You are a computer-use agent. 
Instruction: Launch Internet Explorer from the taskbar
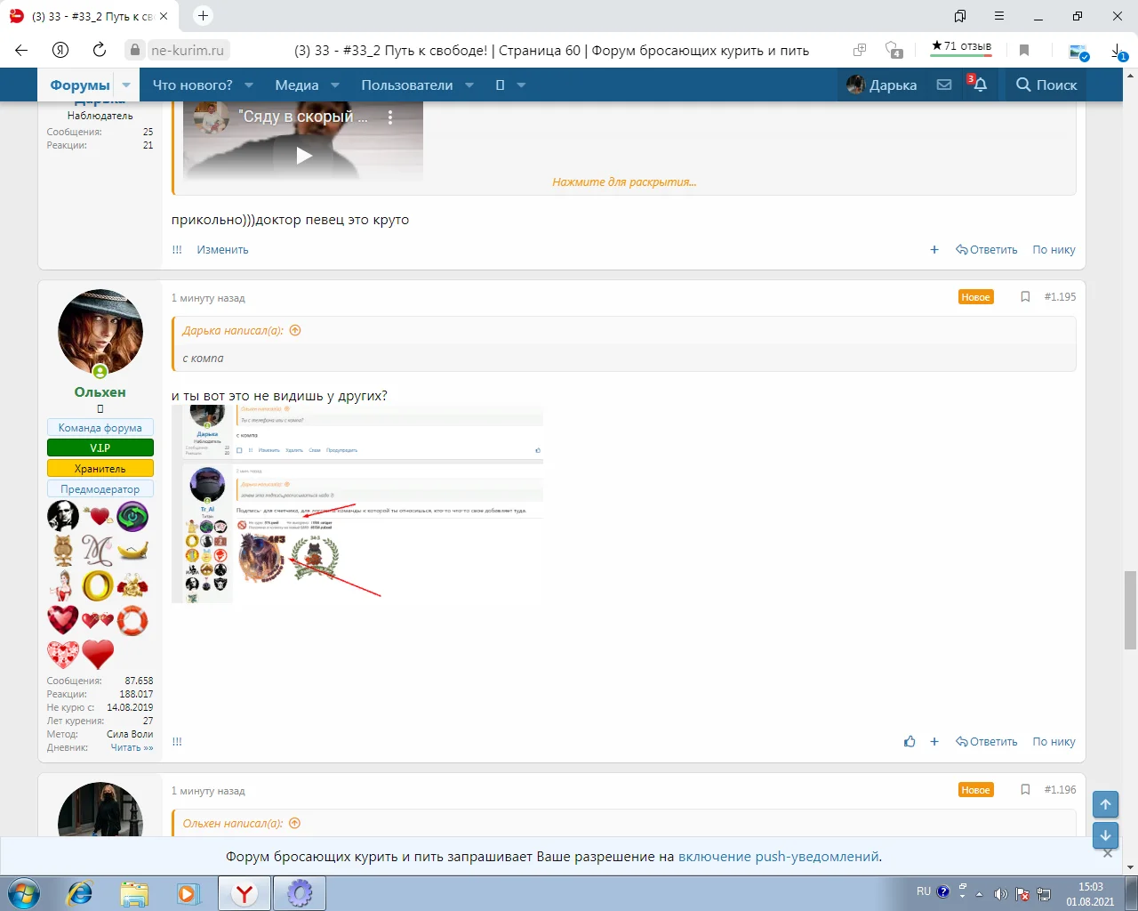[x=80, y=893]
